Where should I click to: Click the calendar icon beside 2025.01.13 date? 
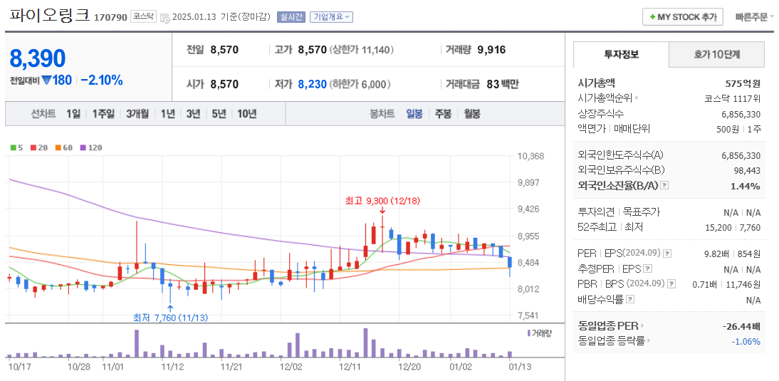[x=165, y=17]
